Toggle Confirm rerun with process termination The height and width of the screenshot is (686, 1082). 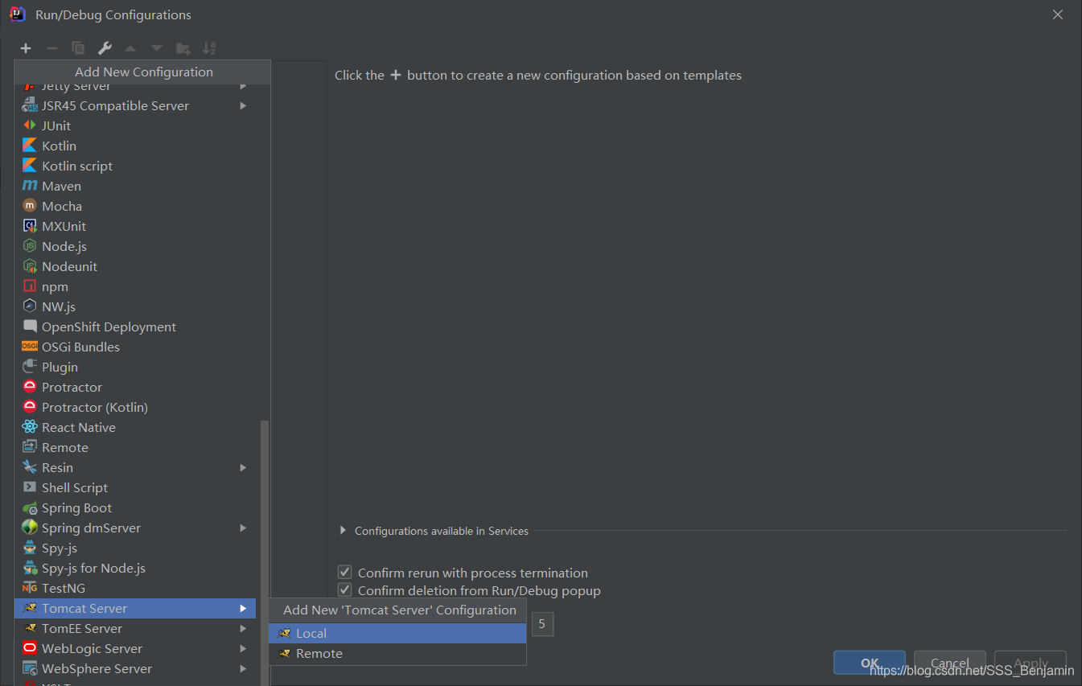tap(344, 573)
